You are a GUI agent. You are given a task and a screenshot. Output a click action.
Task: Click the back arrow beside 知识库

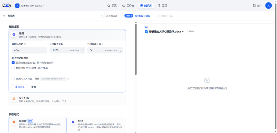(4, 16)
